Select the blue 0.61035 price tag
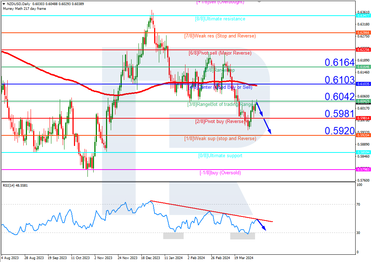 (x=363, y=84)
